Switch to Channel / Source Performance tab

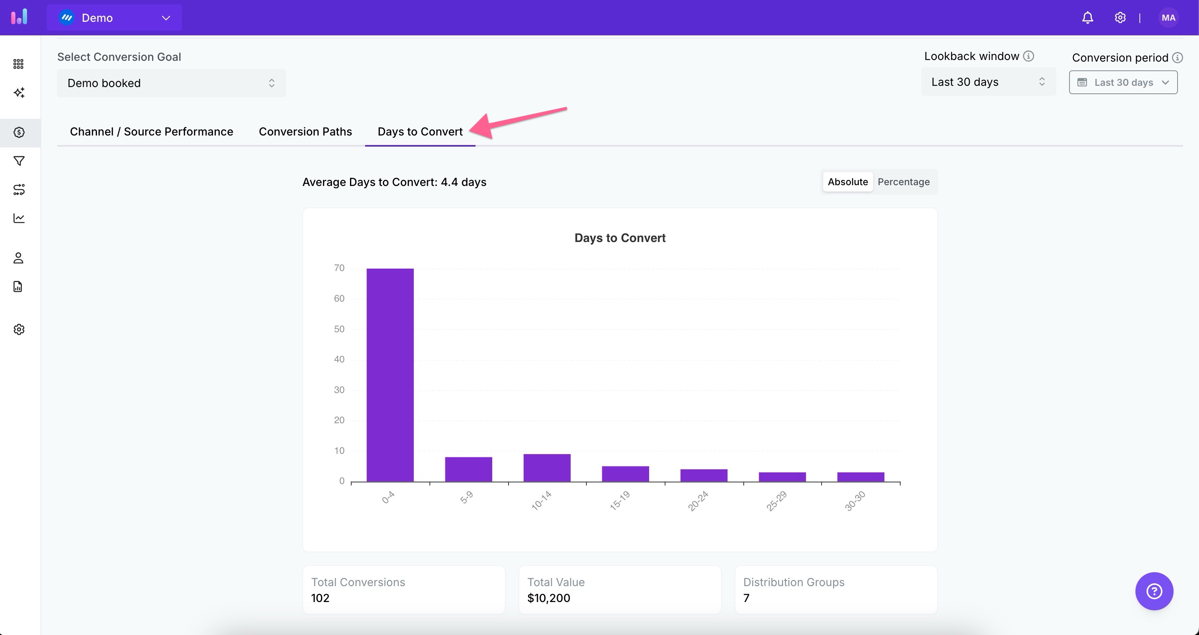[151, 132]
